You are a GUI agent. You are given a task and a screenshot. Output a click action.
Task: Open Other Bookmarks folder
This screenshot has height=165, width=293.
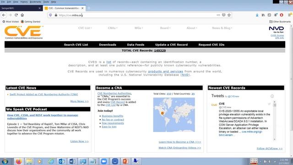pyautogui.click(x=280, y=22)
